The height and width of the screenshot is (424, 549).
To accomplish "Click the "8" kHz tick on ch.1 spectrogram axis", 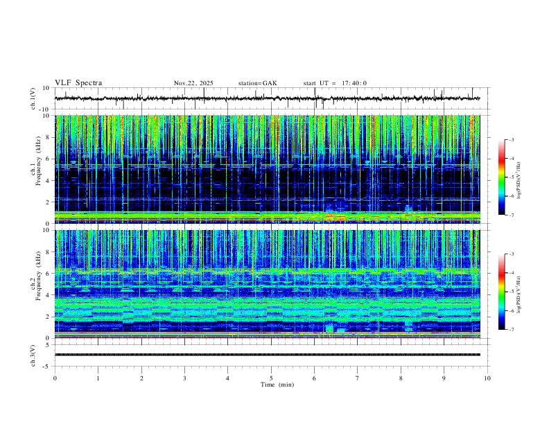I will pos(49,137).
